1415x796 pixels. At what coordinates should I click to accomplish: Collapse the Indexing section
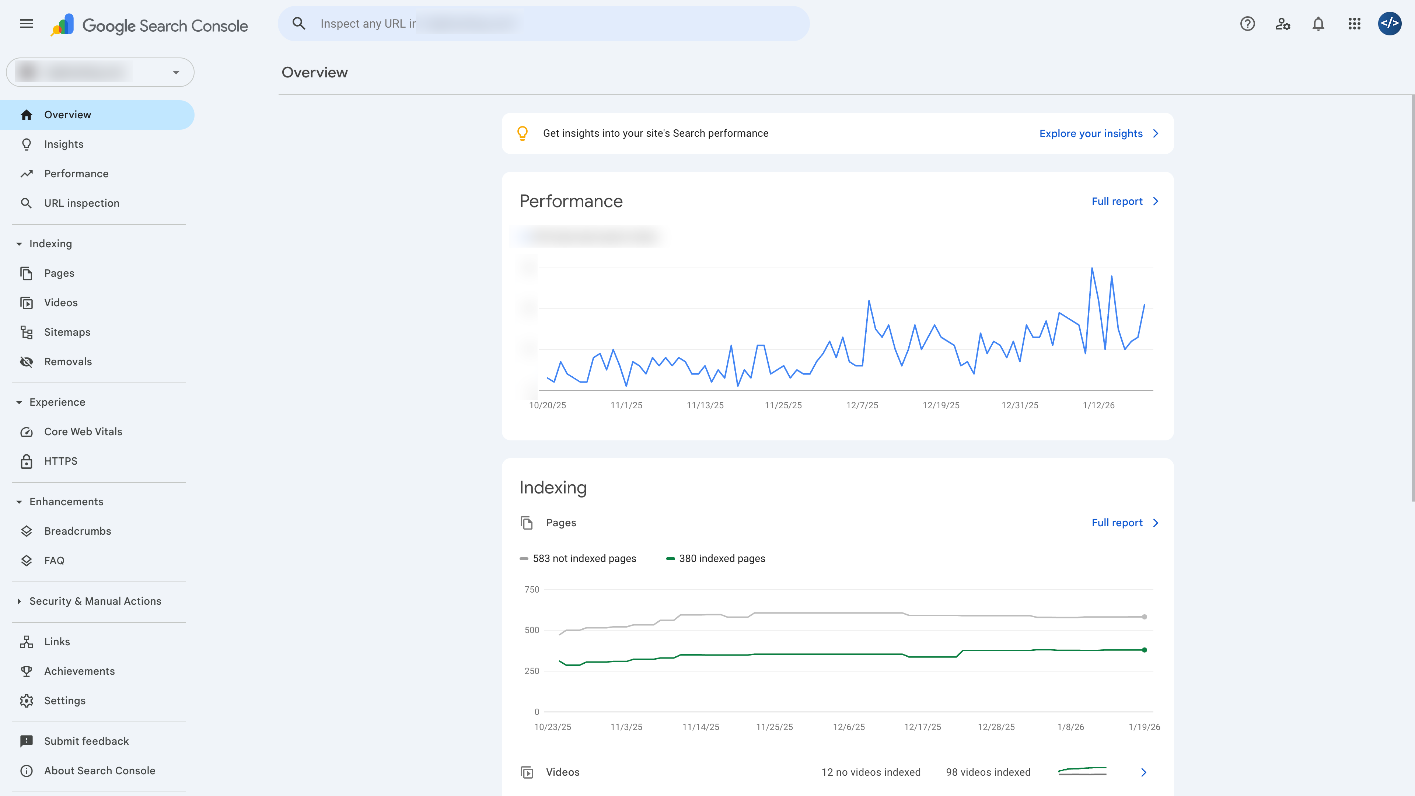point(19,244)
